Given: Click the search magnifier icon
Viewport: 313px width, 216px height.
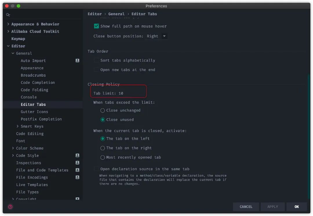Looking at the screenshot, I should coord(8,15).
